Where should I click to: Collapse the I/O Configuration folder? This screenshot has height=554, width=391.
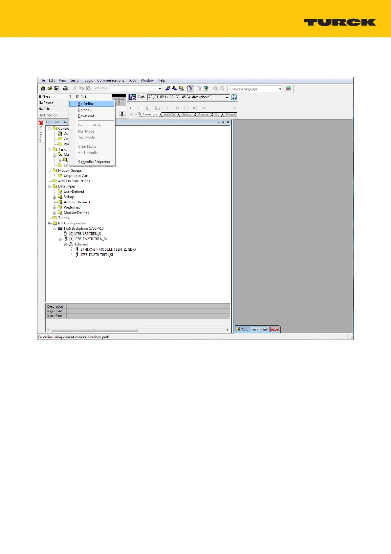50,223
